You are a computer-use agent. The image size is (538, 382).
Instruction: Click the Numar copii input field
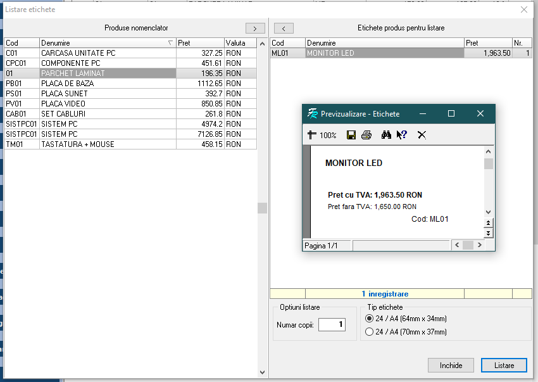(332, 325)
